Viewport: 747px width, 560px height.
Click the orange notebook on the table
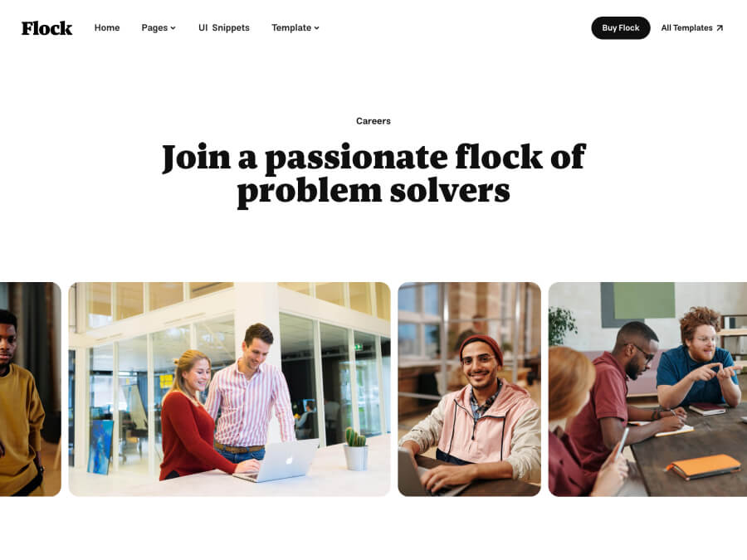[704, 466]
